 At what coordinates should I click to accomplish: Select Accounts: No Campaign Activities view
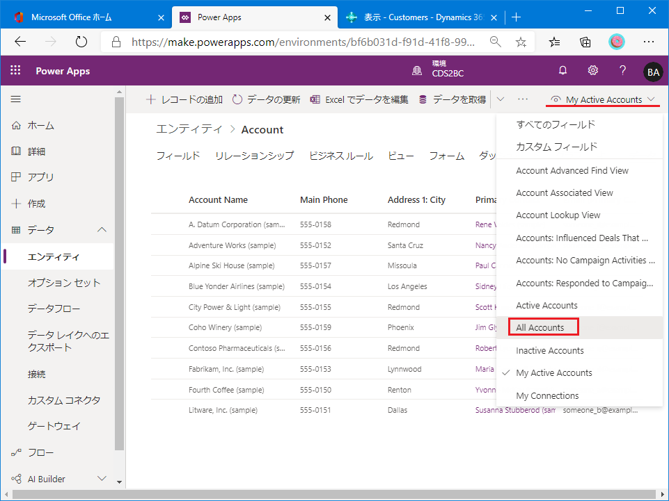point(579,261)
